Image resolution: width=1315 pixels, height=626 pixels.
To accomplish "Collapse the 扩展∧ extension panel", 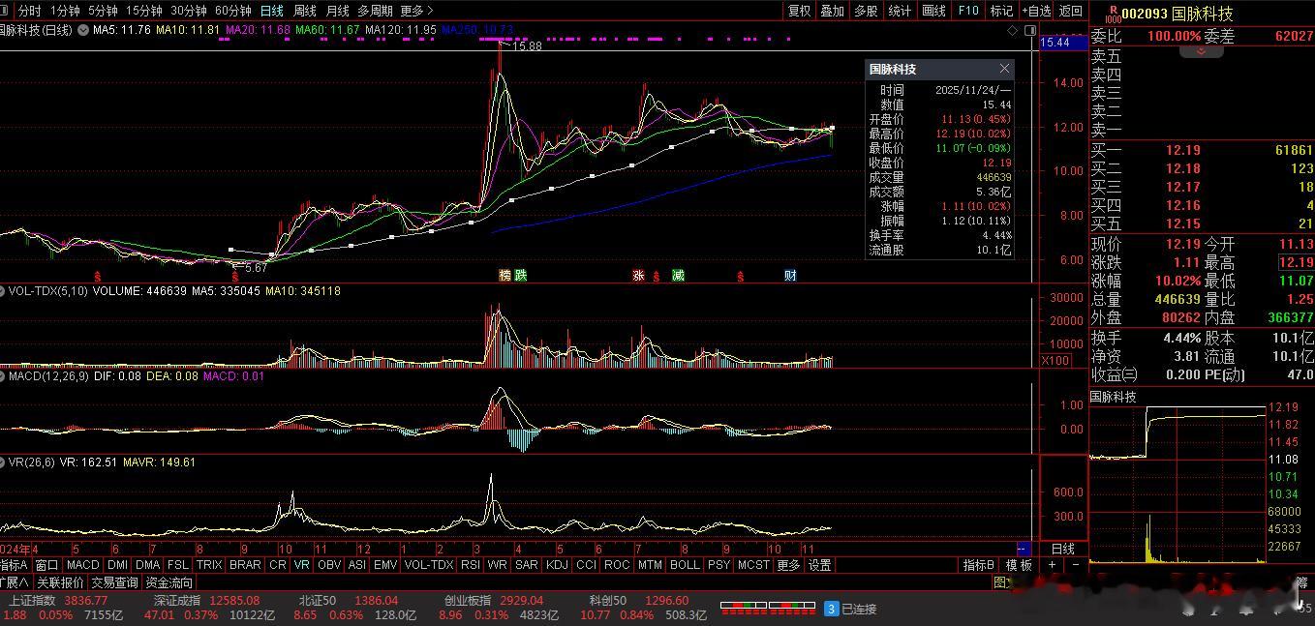I will (15, 582).
